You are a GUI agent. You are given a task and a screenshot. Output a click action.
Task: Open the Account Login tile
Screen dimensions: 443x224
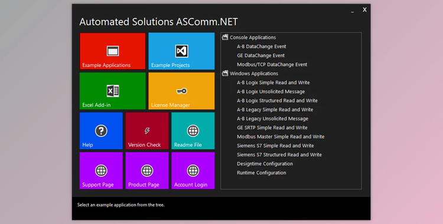(193, 171)
